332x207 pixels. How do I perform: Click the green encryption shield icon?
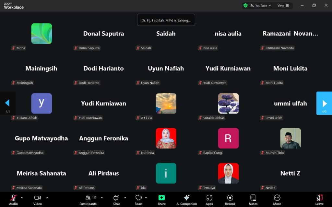pyautogui.click(x=245, y=5)
